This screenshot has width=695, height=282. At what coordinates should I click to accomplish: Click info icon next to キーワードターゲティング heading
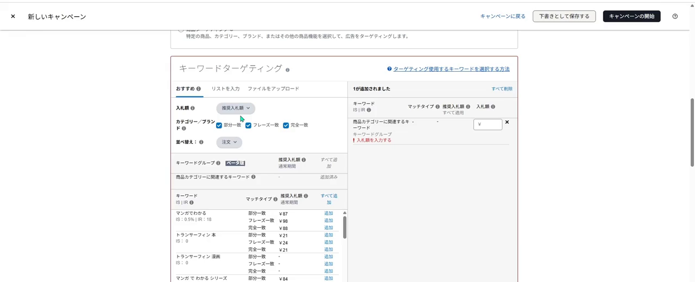[288, 70]
